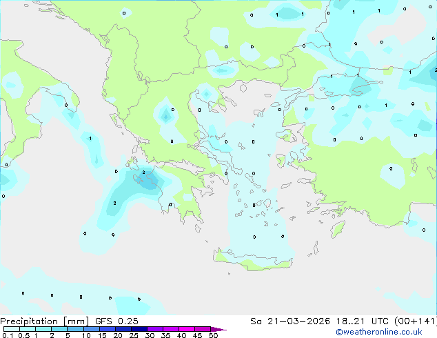The image size is (437, 338).
Task: Select the 5–10 mm legend color swatch
Action: point(75,329)
